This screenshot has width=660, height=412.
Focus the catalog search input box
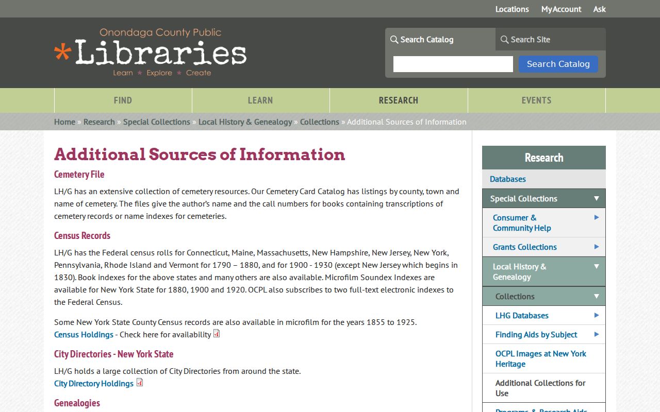coord(453,64)
